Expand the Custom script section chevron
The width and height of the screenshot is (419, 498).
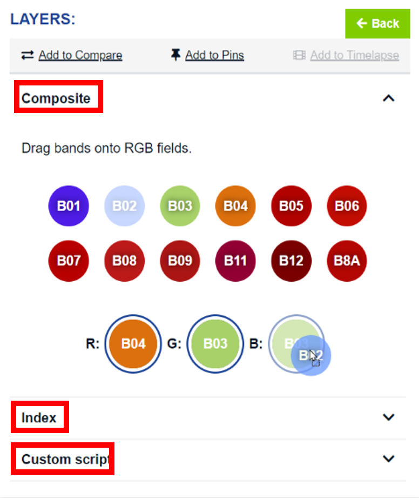coord(389,459)
